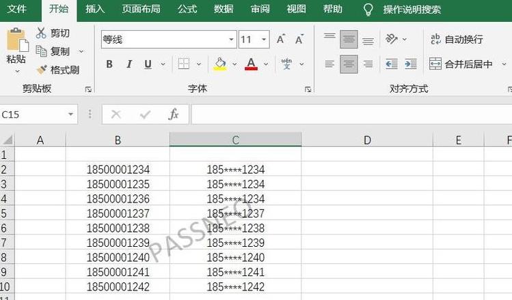Switch to 数据 tab
This screenshot has height=300, width=512.
click(x=224, y=9)
